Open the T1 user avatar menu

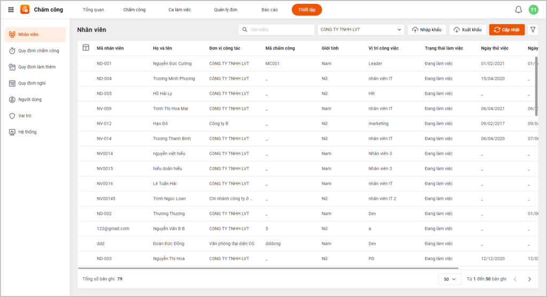tap(533, 10)
